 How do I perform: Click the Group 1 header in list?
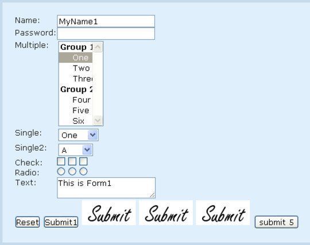[x=76, y=47]
